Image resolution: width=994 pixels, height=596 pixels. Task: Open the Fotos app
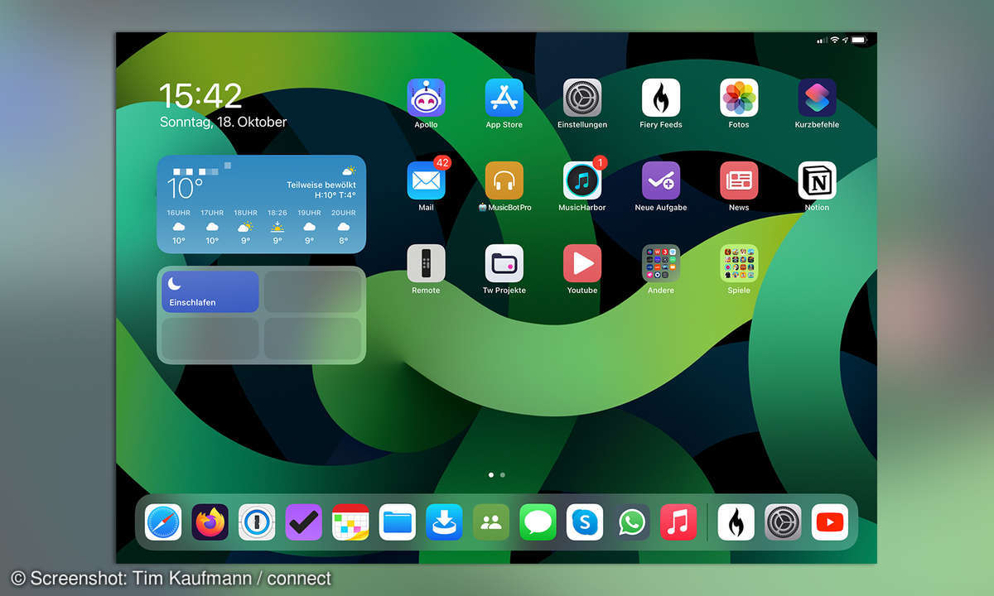[739, 98]
